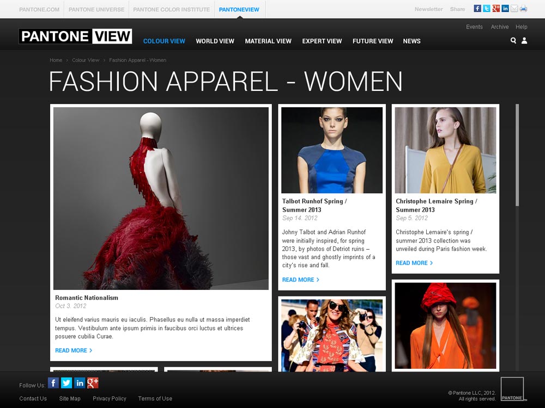
Task: Click the 'Oct 3. 2012' date text
Action: pyautogui.click(x=70, y=306)
